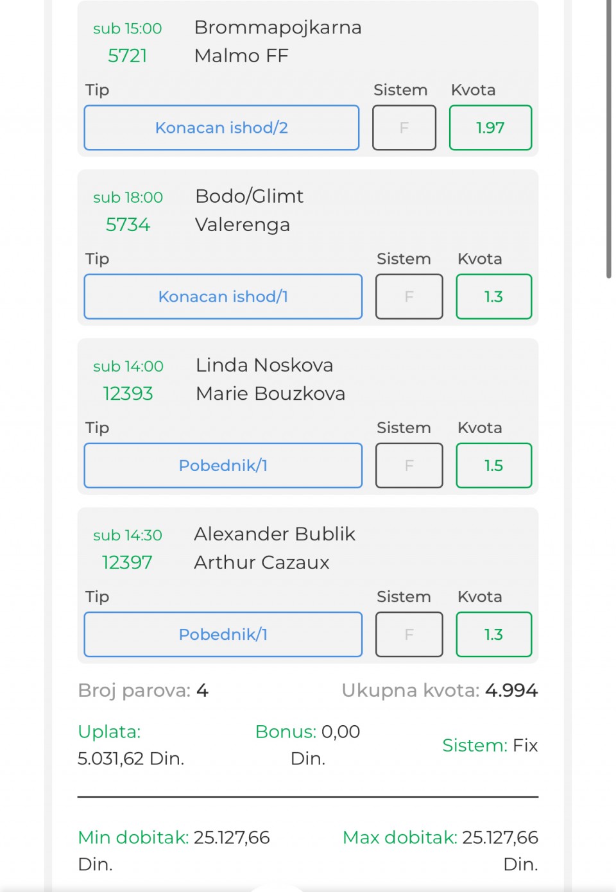Click the vertical scrollbar on right edge
Viewport: 616px width, 892px height.
608,139
